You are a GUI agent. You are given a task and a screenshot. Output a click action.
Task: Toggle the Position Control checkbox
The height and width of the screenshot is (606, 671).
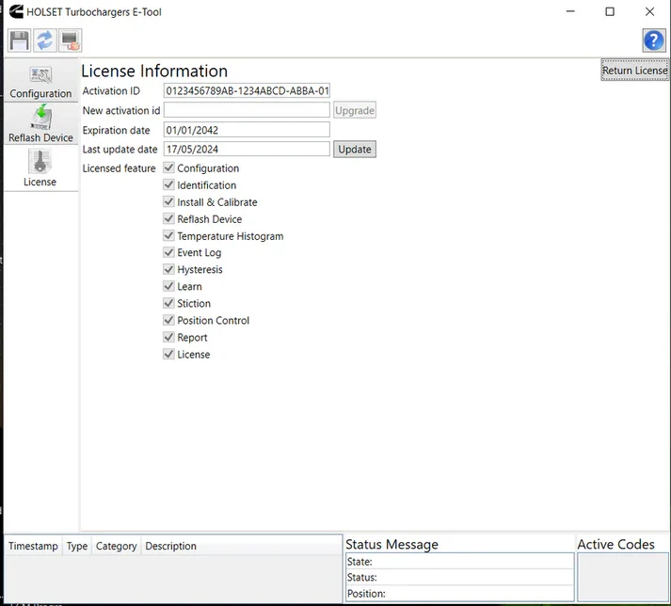(x=169, y=321)
